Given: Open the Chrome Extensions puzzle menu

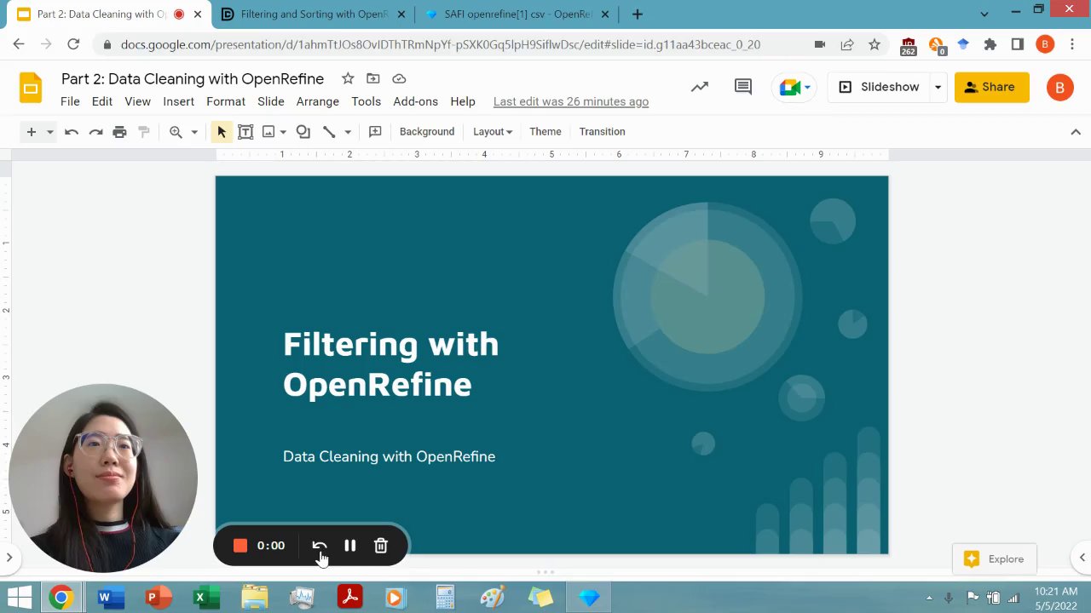Looking at the screenshot, I should pyautogui.click(x=990, y=44).
